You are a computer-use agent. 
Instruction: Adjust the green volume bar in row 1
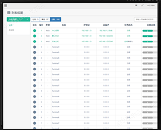click(147, 31)
